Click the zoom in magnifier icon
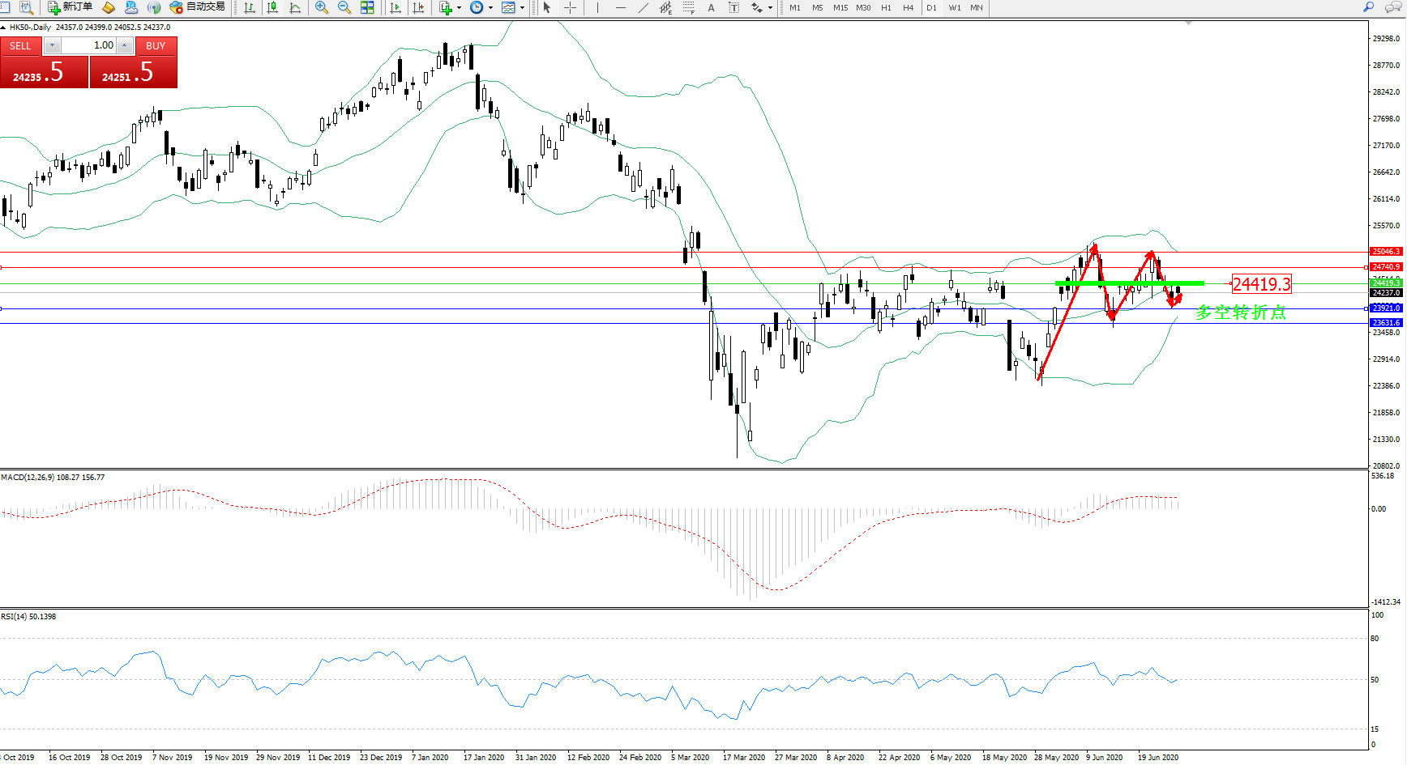The height and width of the screenshot is (765, 1407). point(322,7)
